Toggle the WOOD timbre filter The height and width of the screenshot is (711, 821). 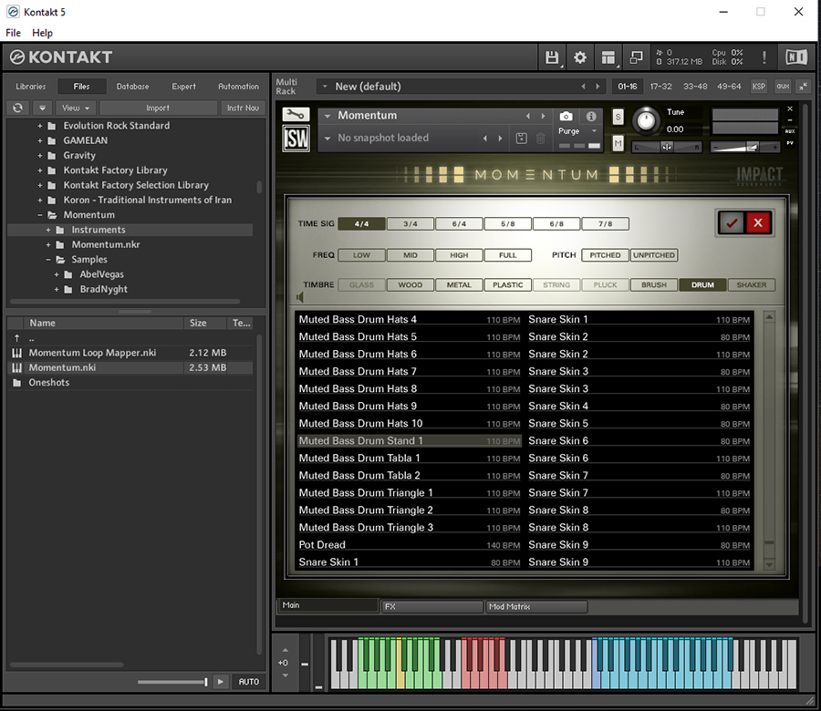410,285
